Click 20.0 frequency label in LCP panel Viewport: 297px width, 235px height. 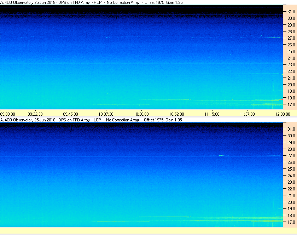point(291,202)
